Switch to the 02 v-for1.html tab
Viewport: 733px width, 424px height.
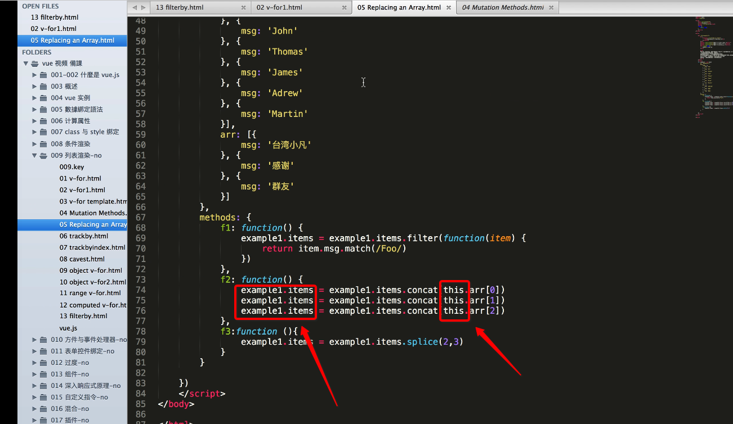[x=301, y=8]
